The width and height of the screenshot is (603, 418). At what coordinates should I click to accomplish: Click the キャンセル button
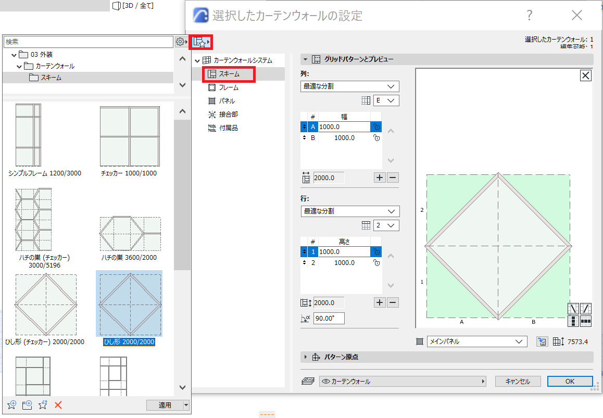[518, 381]
